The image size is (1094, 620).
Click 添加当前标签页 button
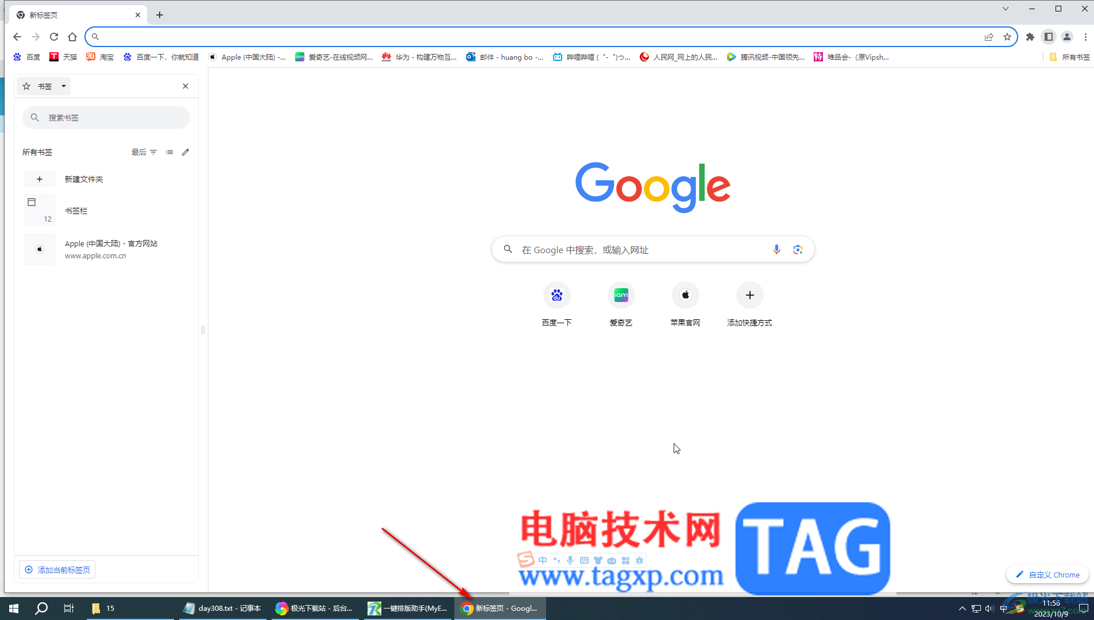pos(57,569)
